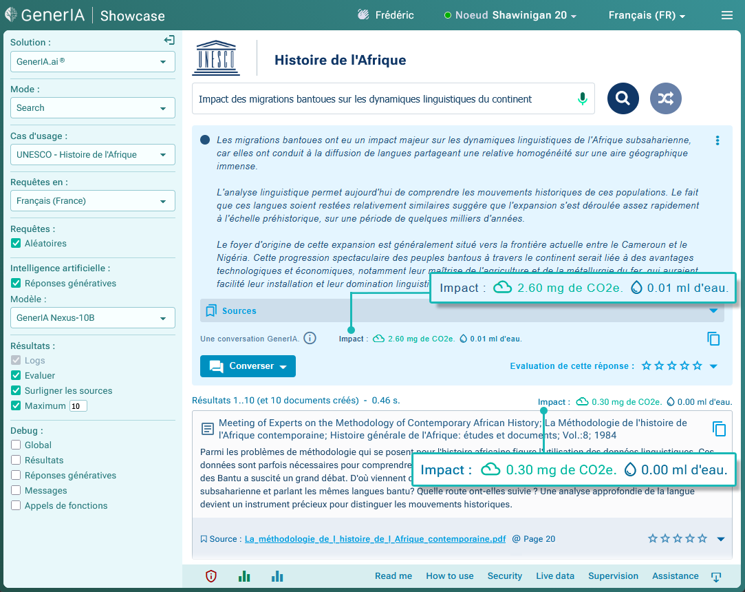745x592 pixels.
Task: Check the Appels de fonctions checkbox
Action: [x=16, y=505]
